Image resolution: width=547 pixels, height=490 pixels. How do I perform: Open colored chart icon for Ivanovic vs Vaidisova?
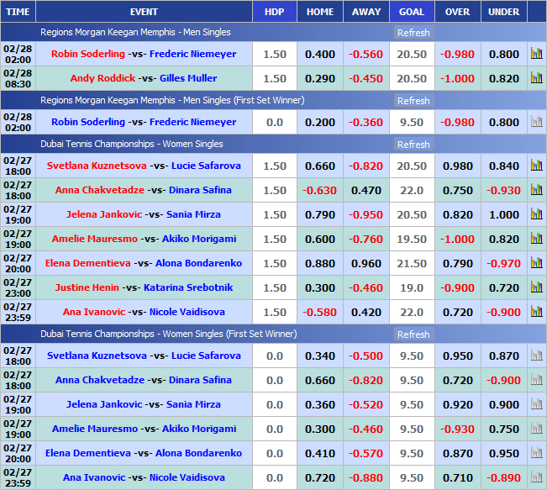coord(536,312)
